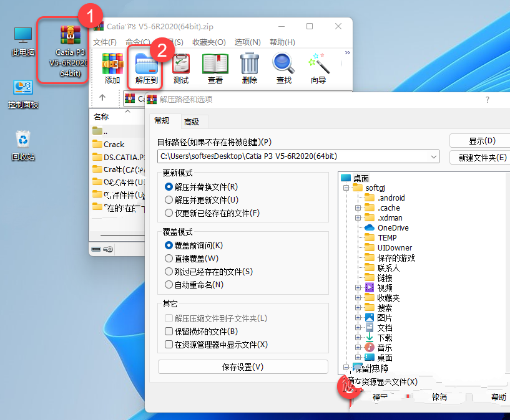
Task: Select the parent '..' folder entry
Action: [100, 131]
